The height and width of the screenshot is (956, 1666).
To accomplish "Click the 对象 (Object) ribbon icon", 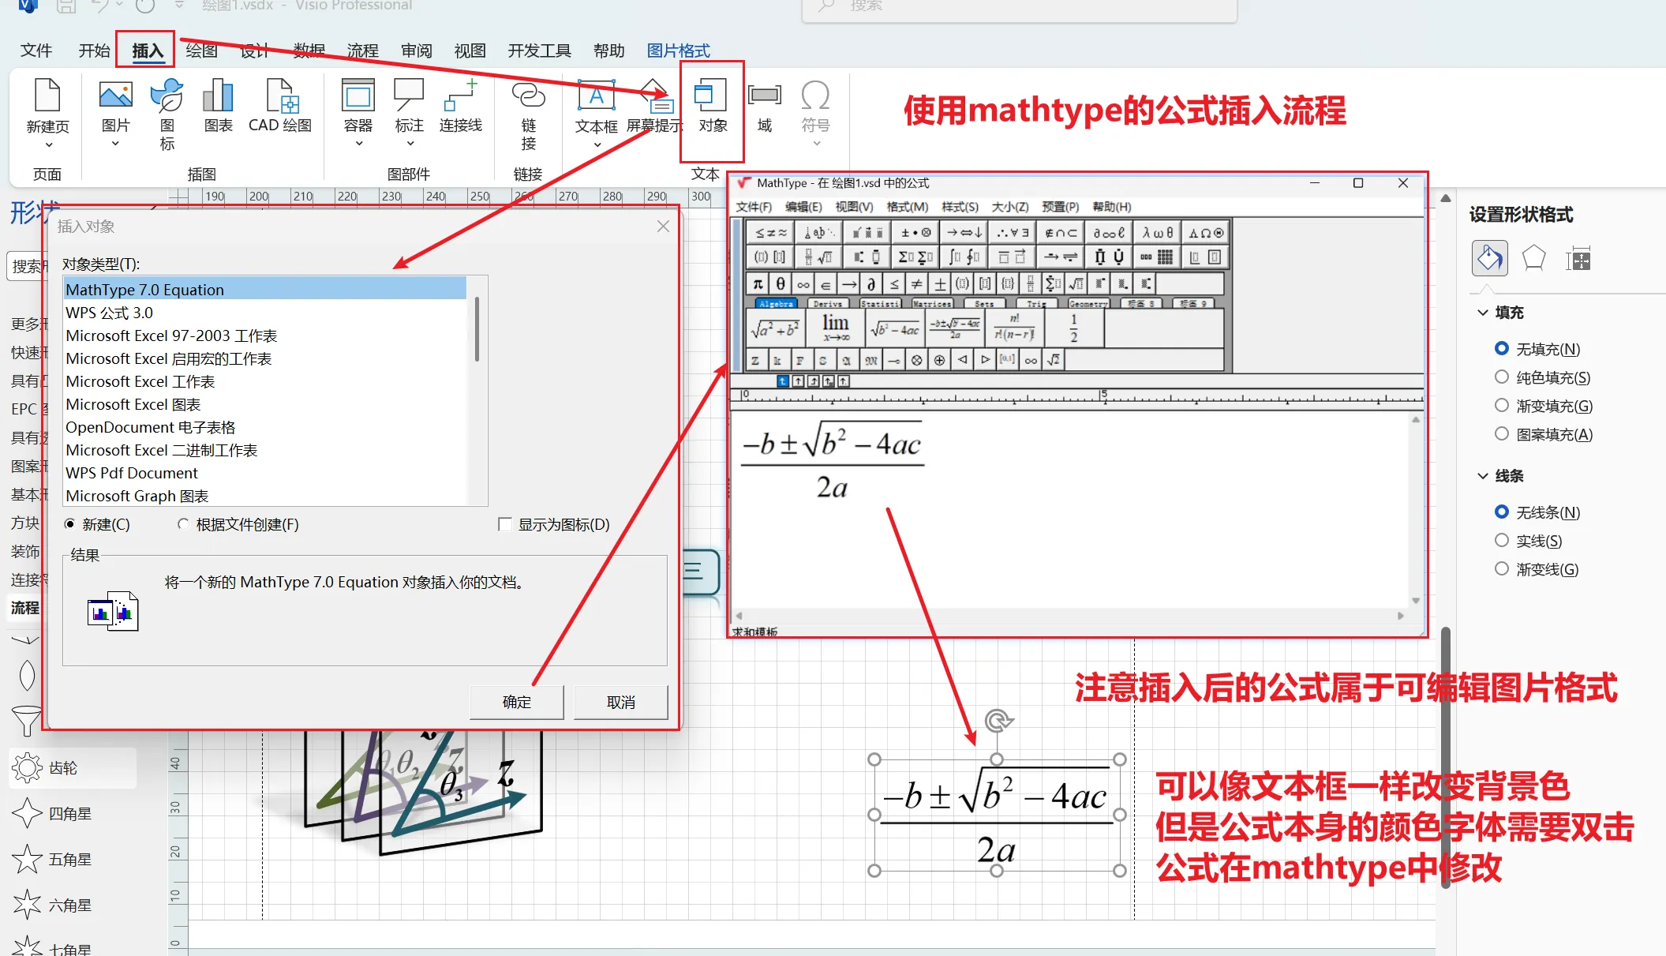I will (x=709, y=96).
